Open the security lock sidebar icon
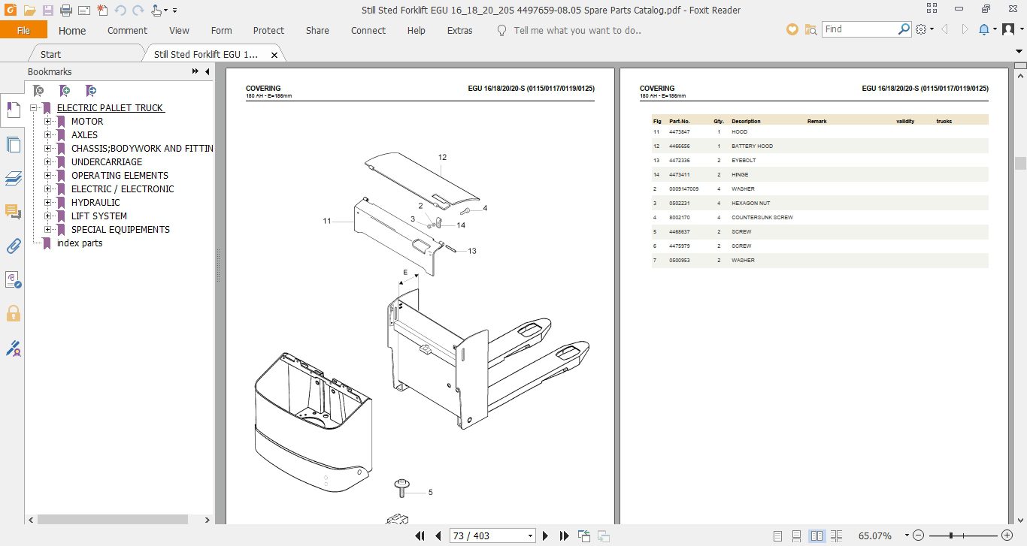 pyautogui.click(x=13, y=313)
